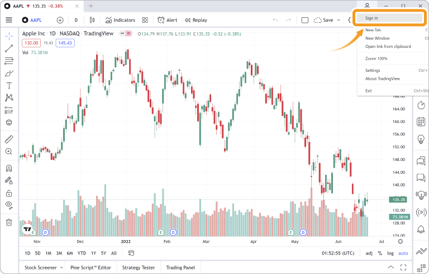Open the indicator templates grid icon
Screen dimensions: 429x274
click(x=145, y=20)
